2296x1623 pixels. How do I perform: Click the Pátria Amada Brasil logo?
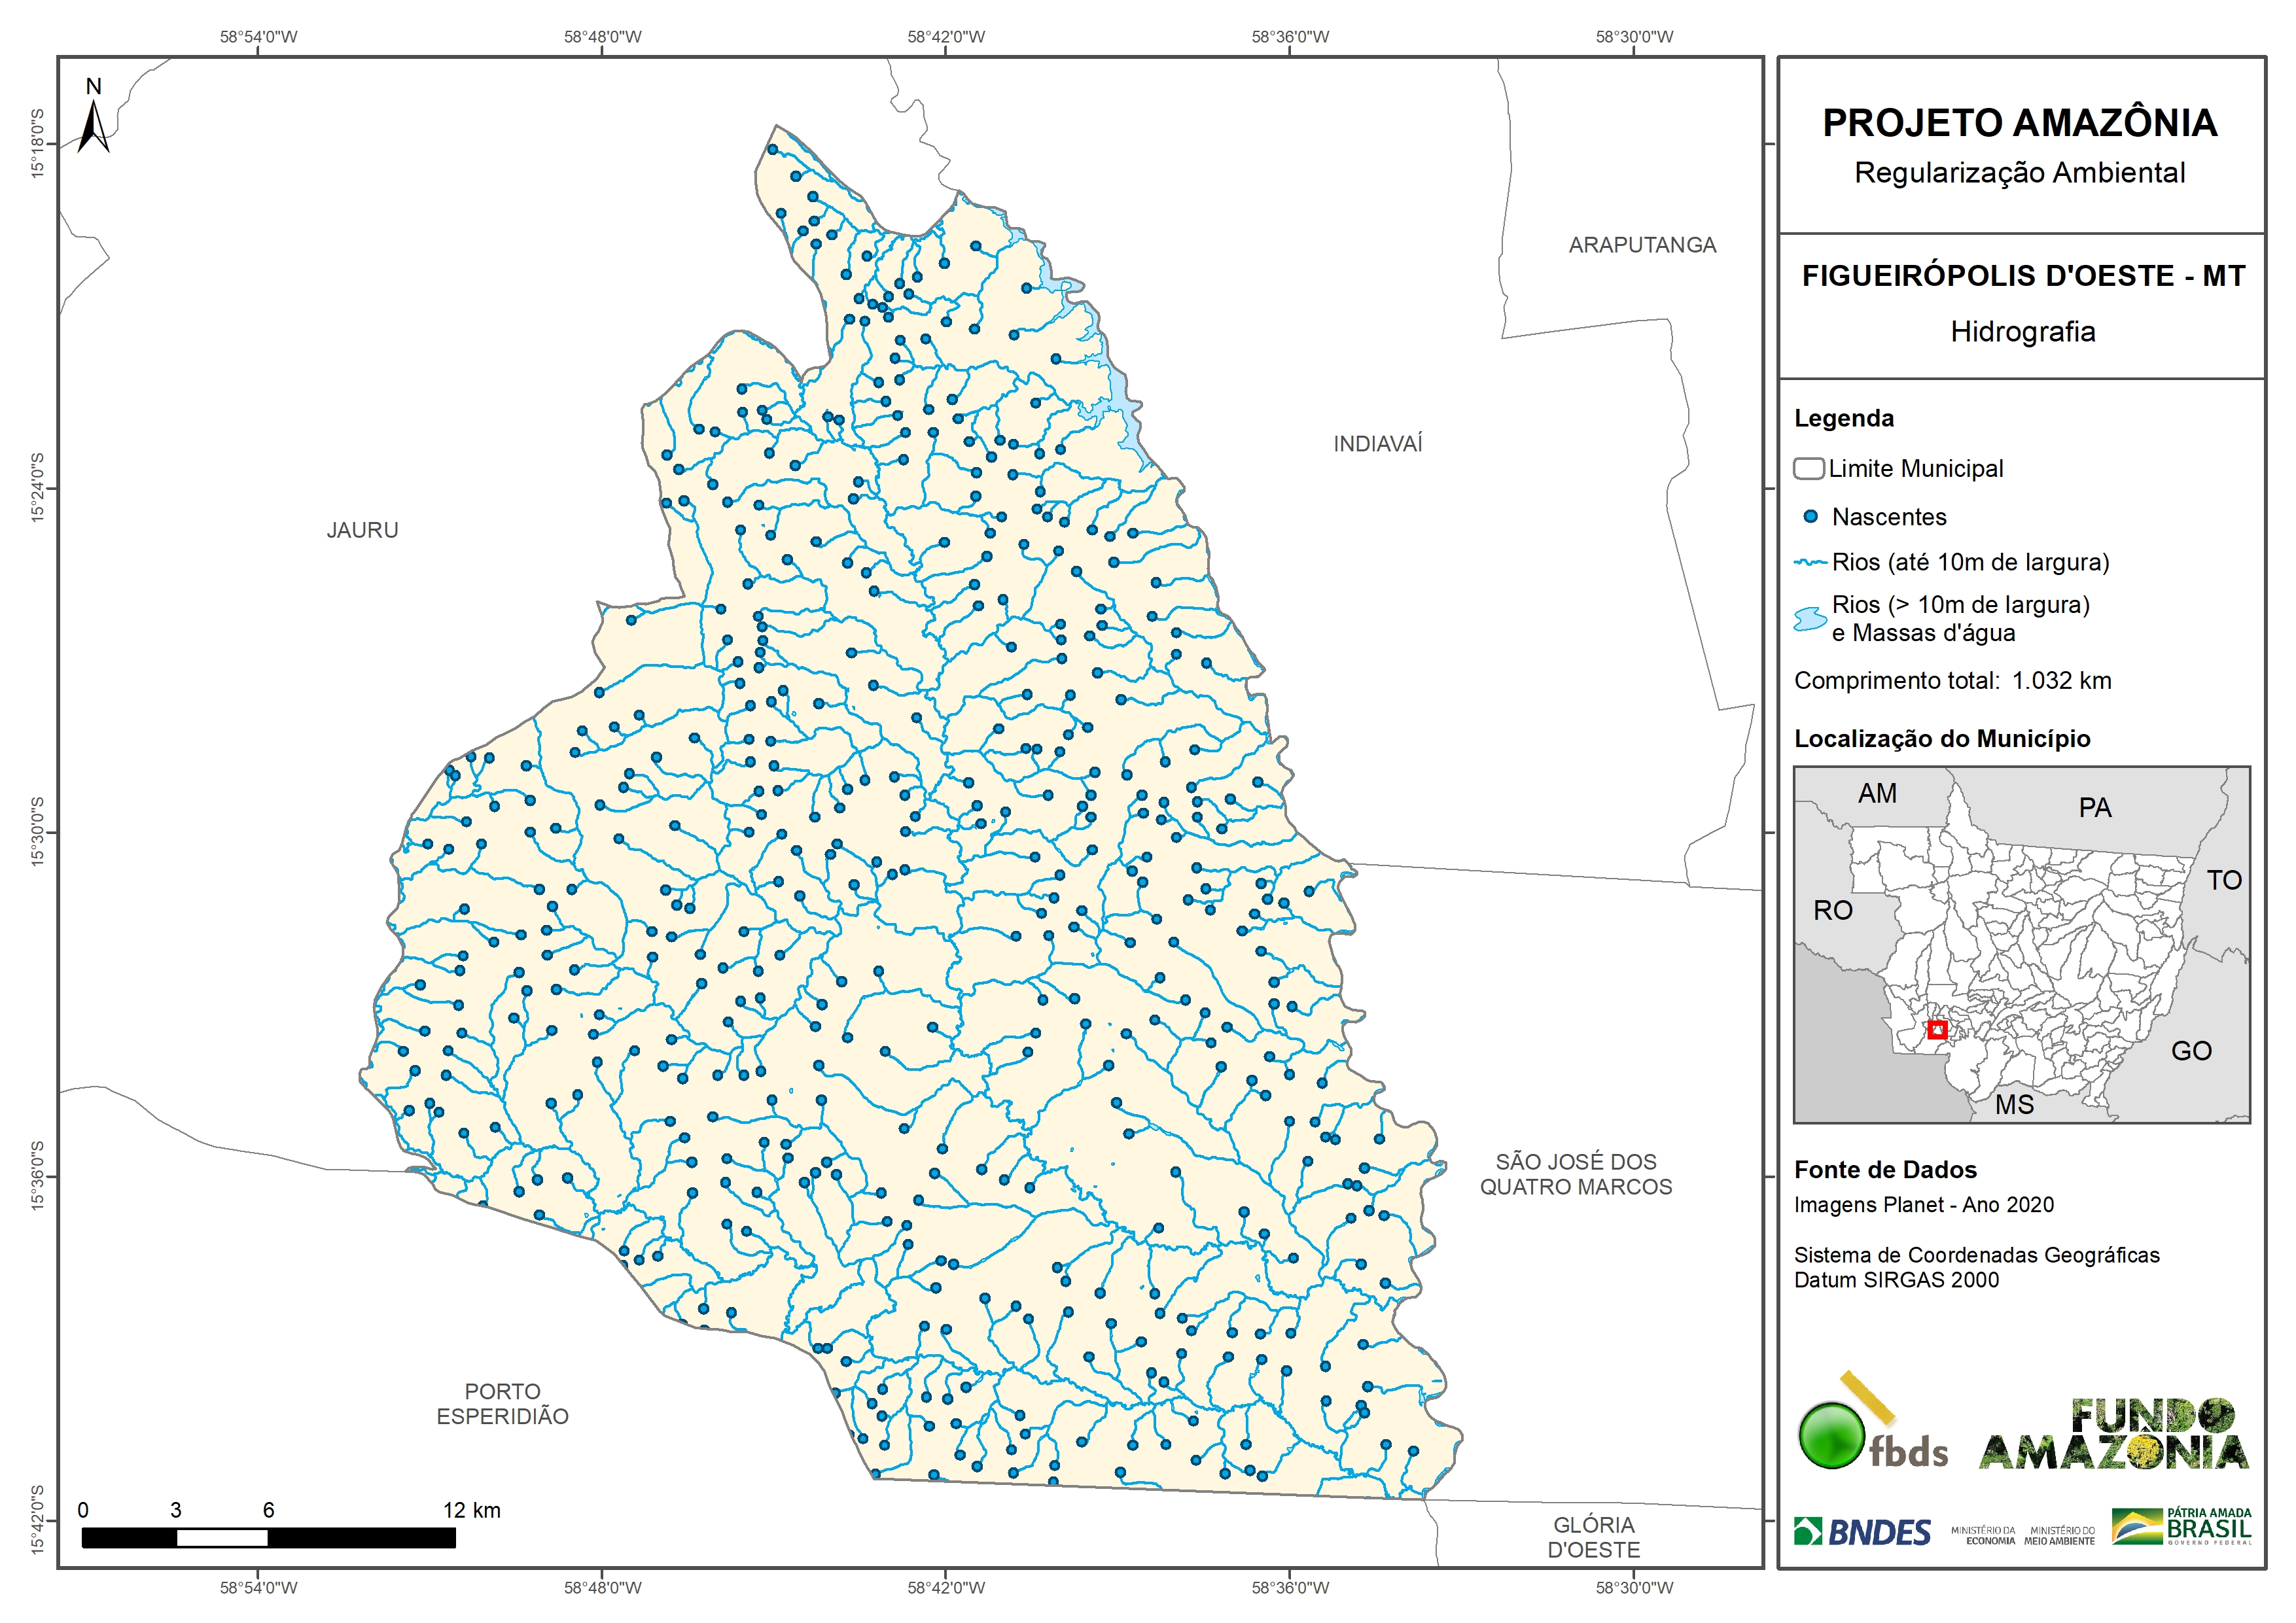[x=2182, y=1526]
